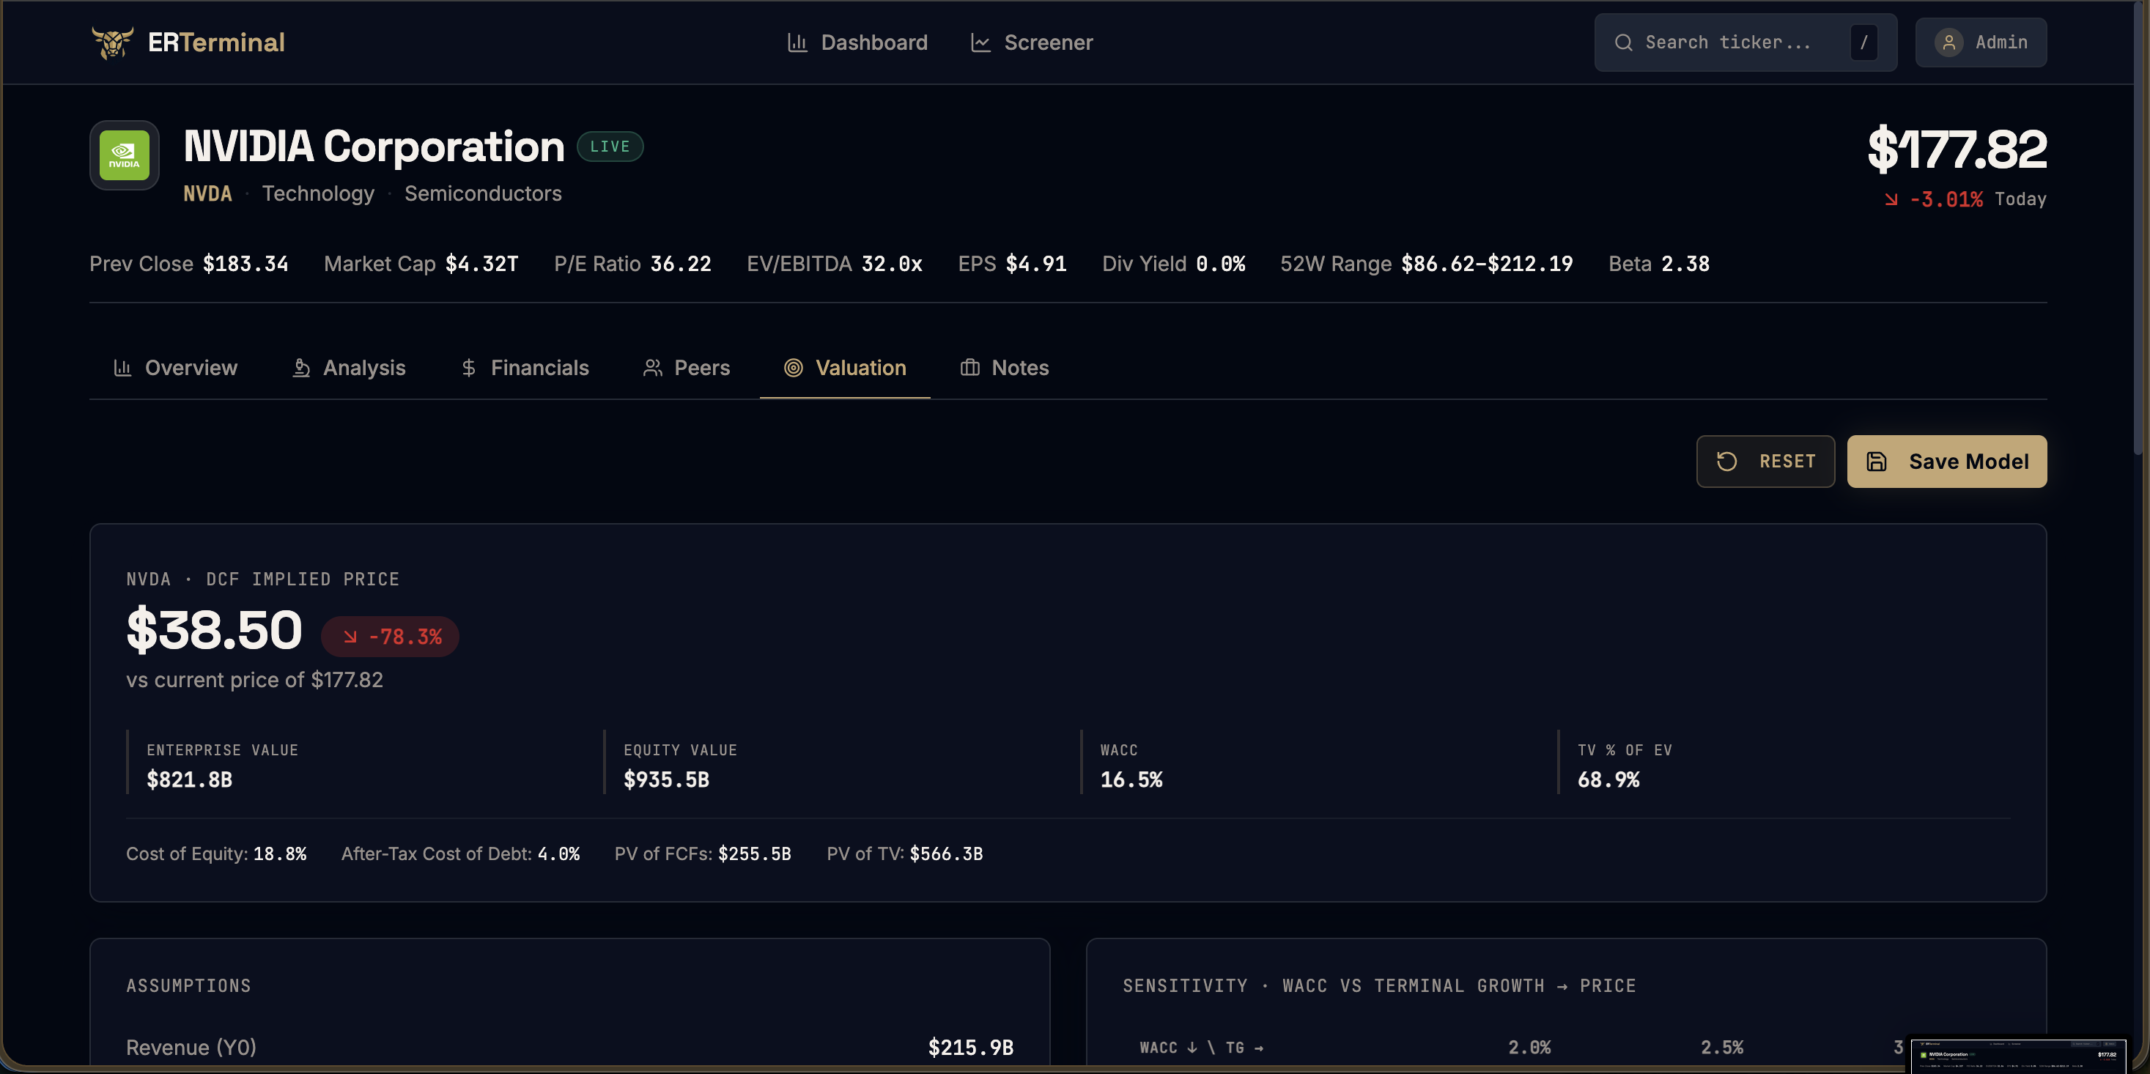Click the Reset circular arrow icon
Screen dimensions: 2150x1074
point(1727,462)
